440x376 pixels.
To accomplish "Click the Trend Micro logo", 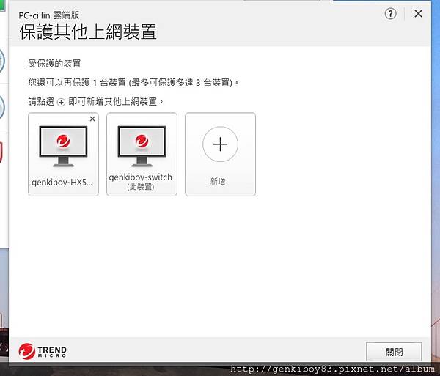I will point(43,351).
